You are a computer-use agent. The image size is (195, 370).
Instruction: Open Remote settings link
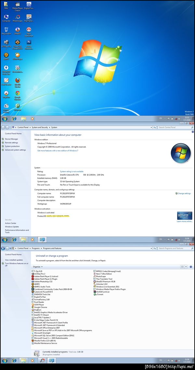11,143
